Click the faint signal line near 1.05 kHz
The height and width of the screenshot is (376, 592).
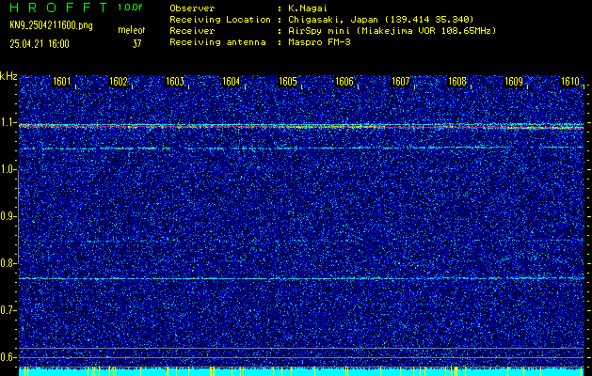tap(301, 148)
